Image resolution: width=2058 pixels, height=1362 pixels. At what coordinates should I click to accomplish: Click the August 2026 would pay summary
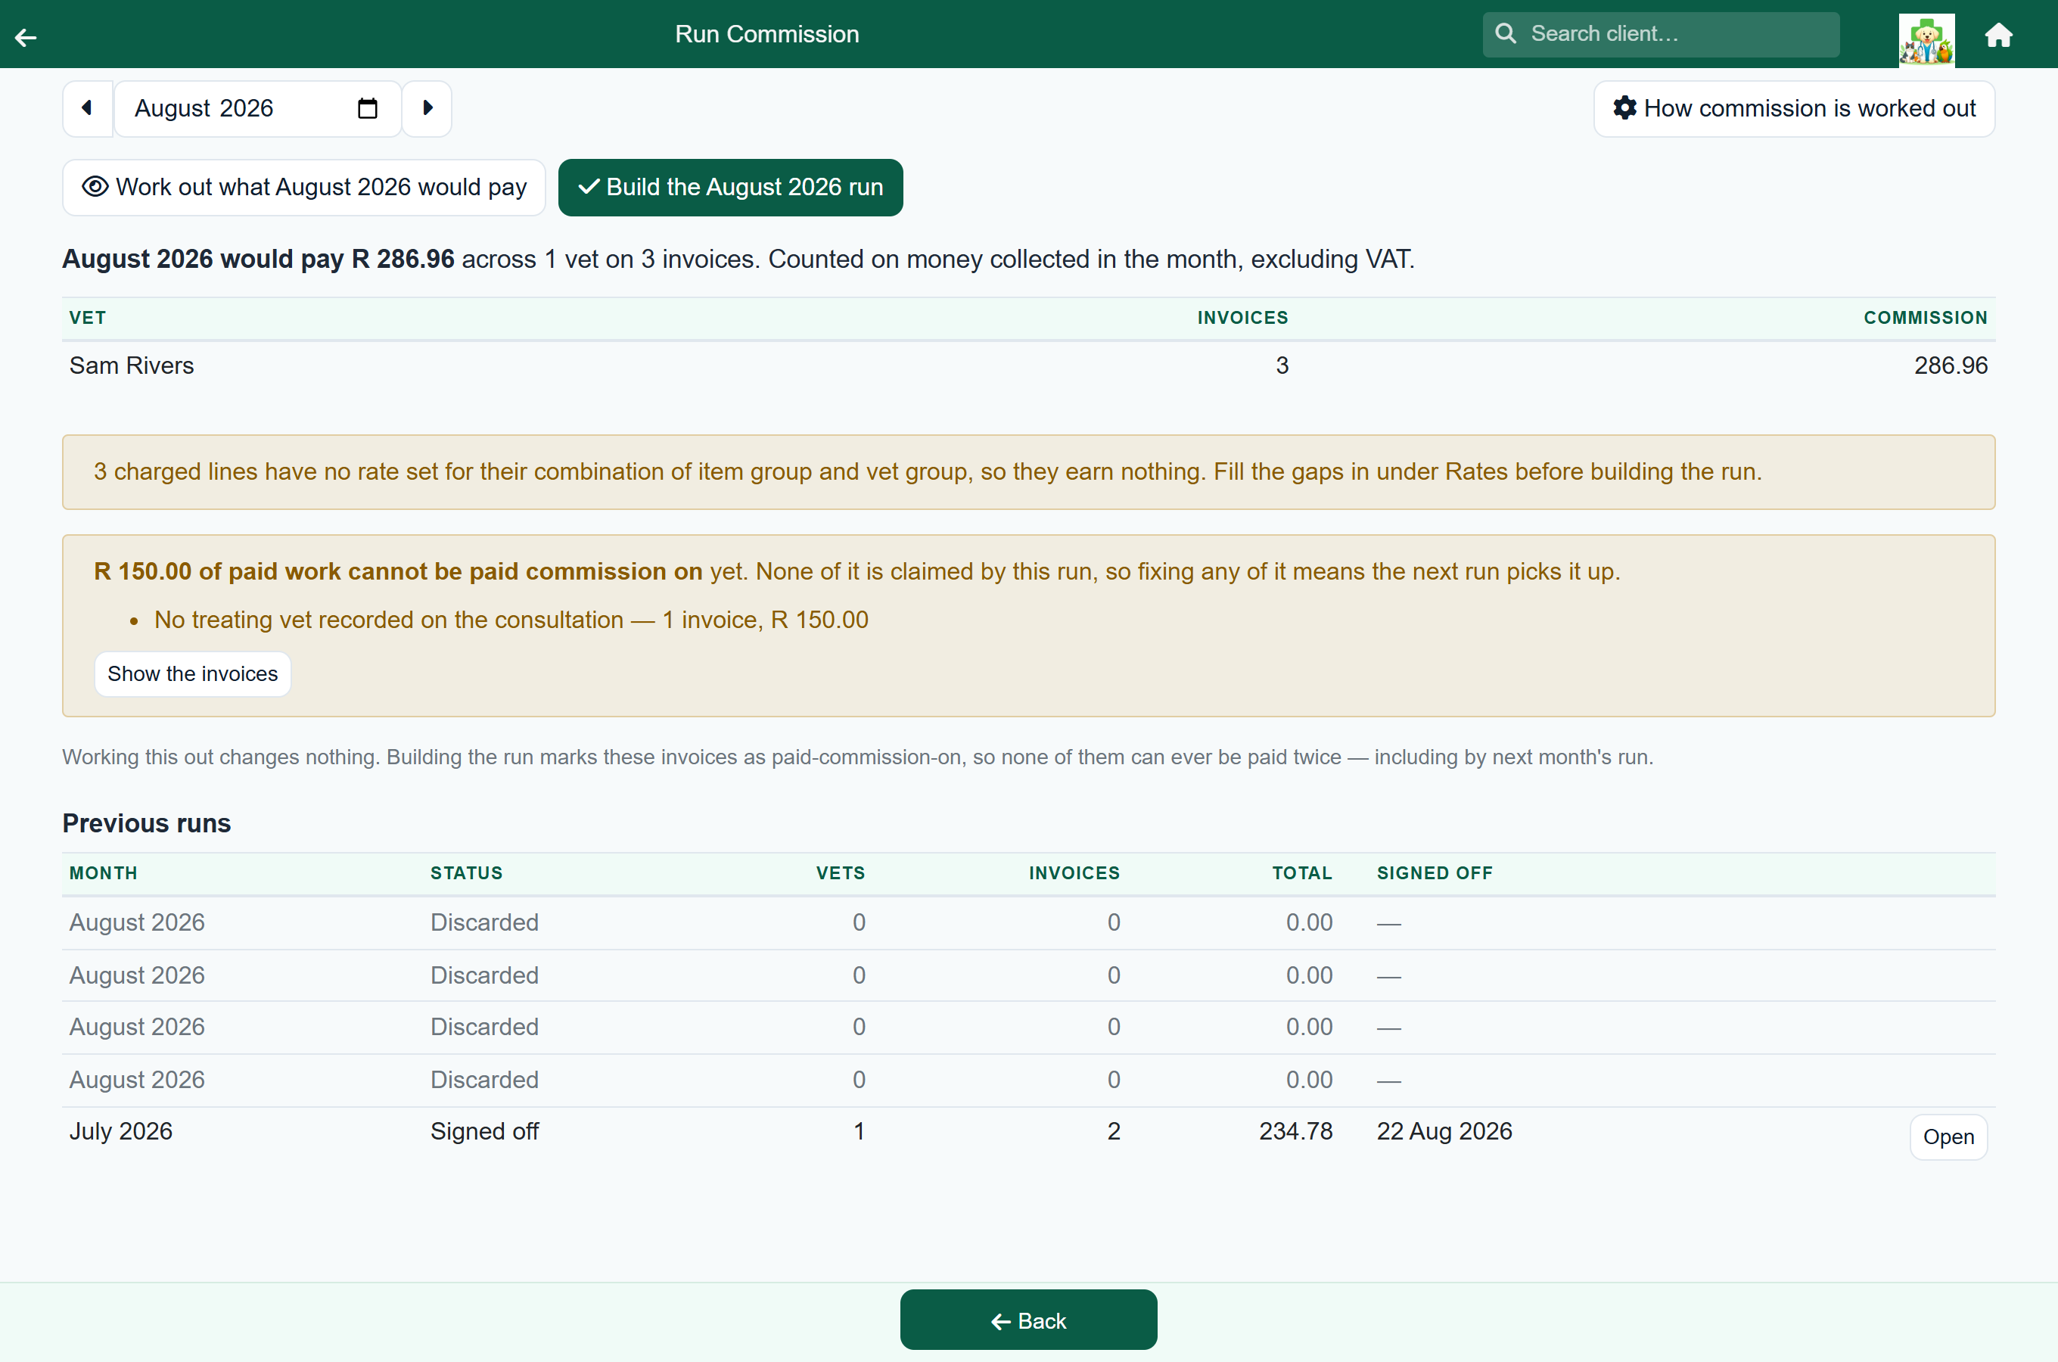[738, 259]
